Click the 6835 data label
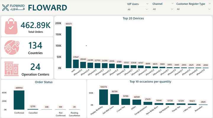The height and width of the screenshot is (118, 213). (155, 64)
